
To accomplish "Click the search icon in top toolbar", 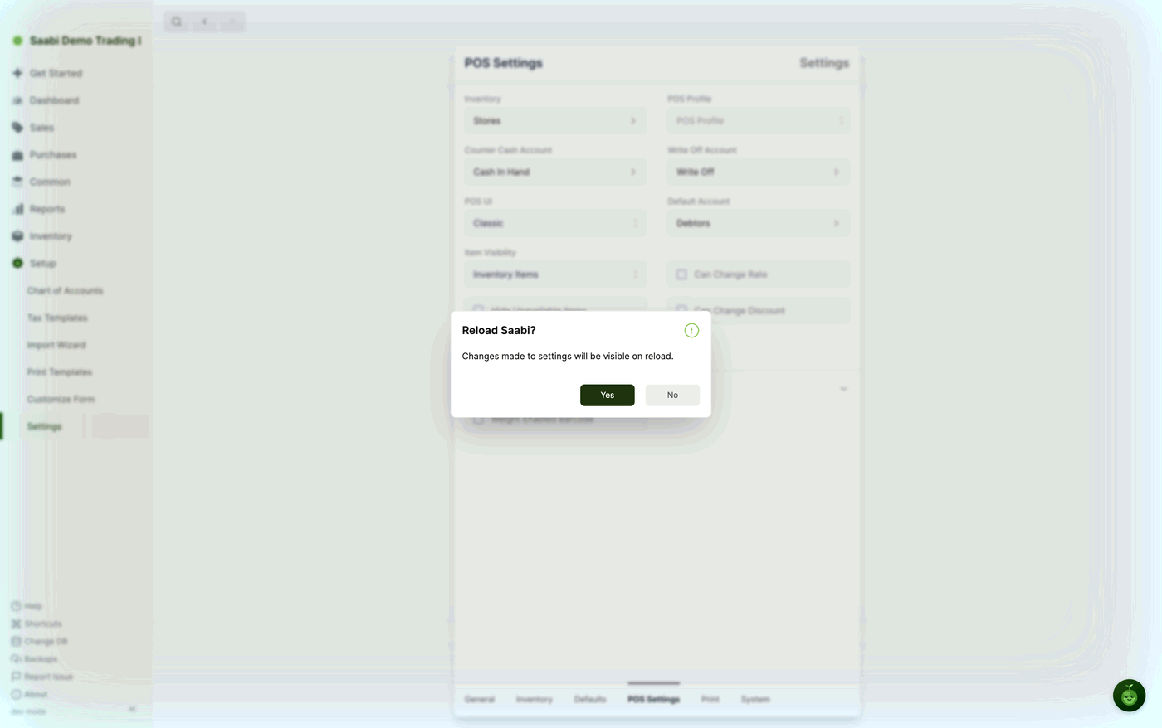I will pos(177,22).
